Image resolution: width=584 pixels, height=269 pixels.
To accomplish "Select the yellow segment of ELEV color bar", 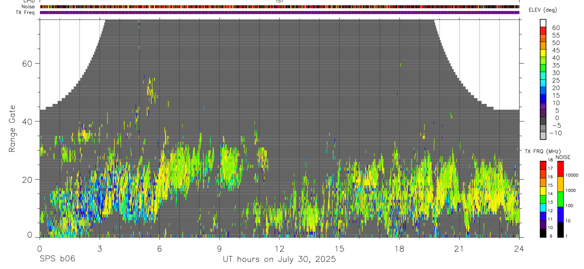I will pos(543,53).
